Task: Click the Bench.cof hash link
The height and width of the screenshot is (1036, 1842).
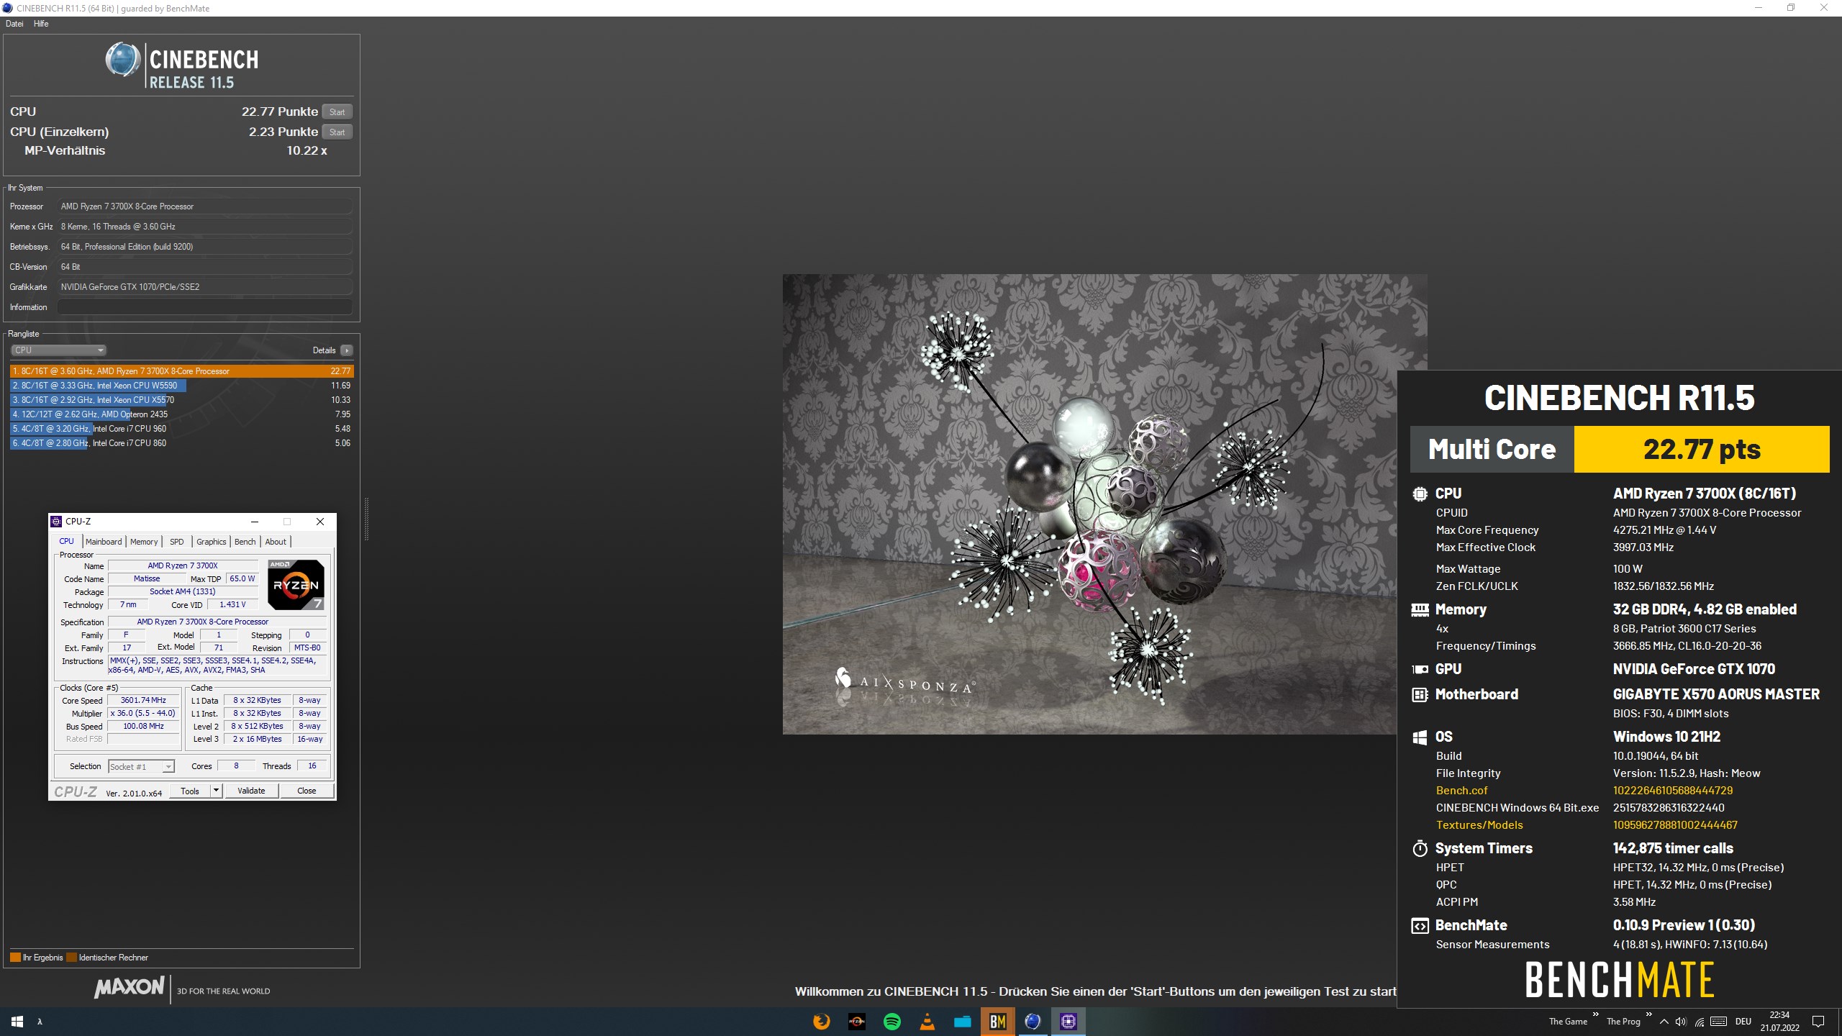Action: click(1672, 790)
